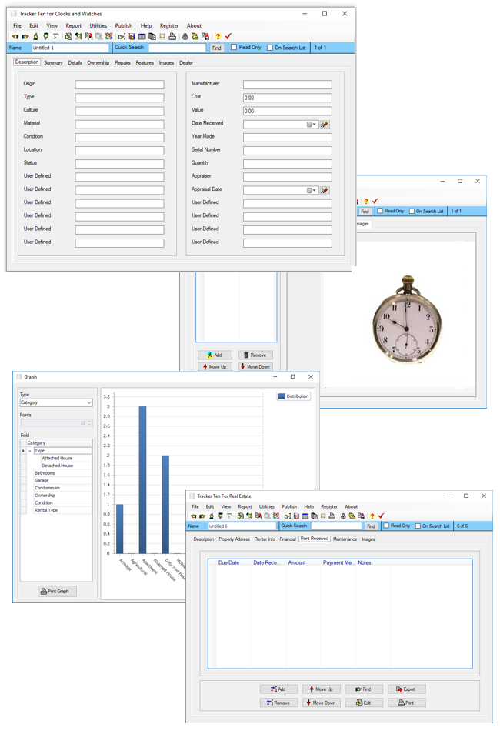
Task: Click red checkmark icon in the watch image window
Action: click(375, 201)
